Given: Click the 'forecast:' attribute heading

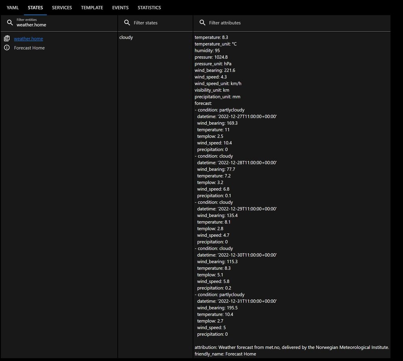Looking at the screenshot, I should click(203, 104).
